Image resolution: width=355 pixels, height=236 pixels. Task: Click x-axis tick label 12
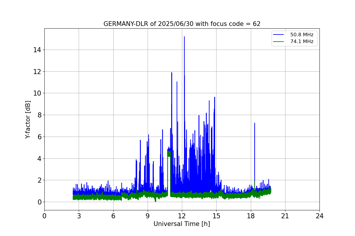[182, 216]
